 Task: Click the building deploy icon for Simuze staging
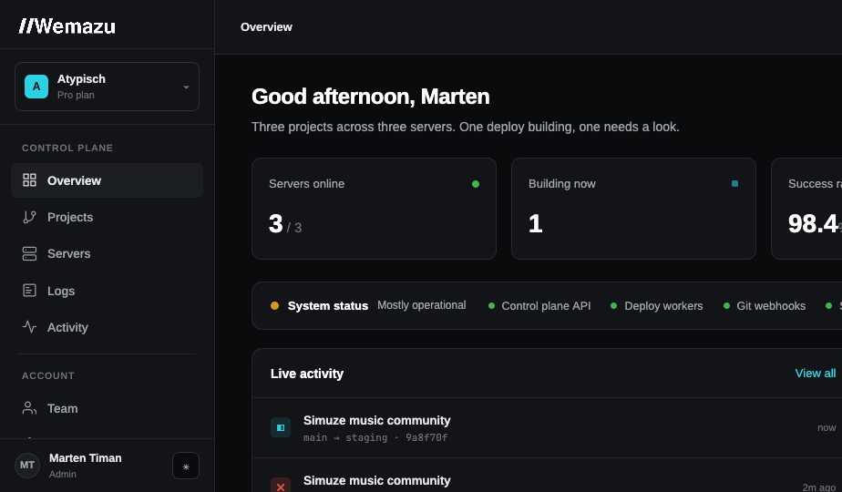pyautogui.click(x=281, y=427)
